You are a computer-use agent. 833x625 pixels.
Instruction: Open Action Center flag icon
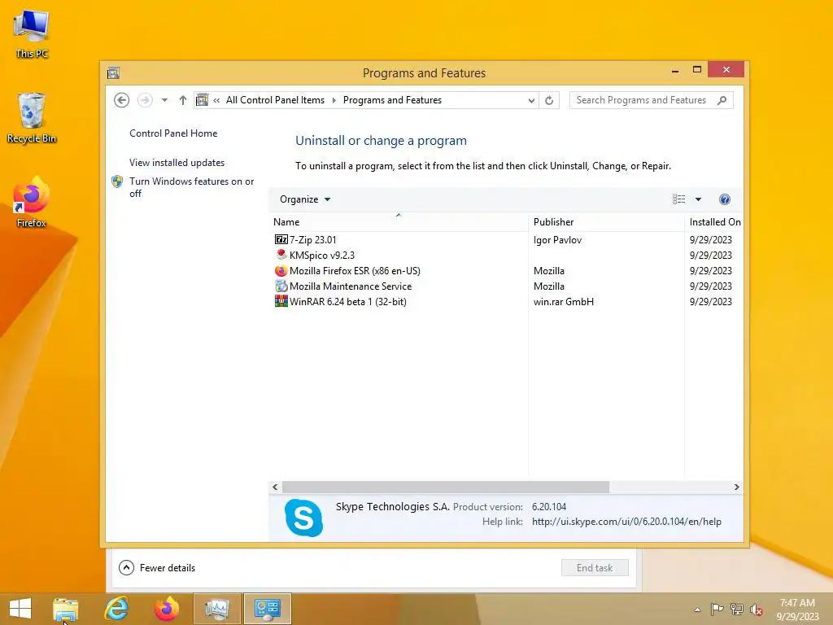point(717,610)
